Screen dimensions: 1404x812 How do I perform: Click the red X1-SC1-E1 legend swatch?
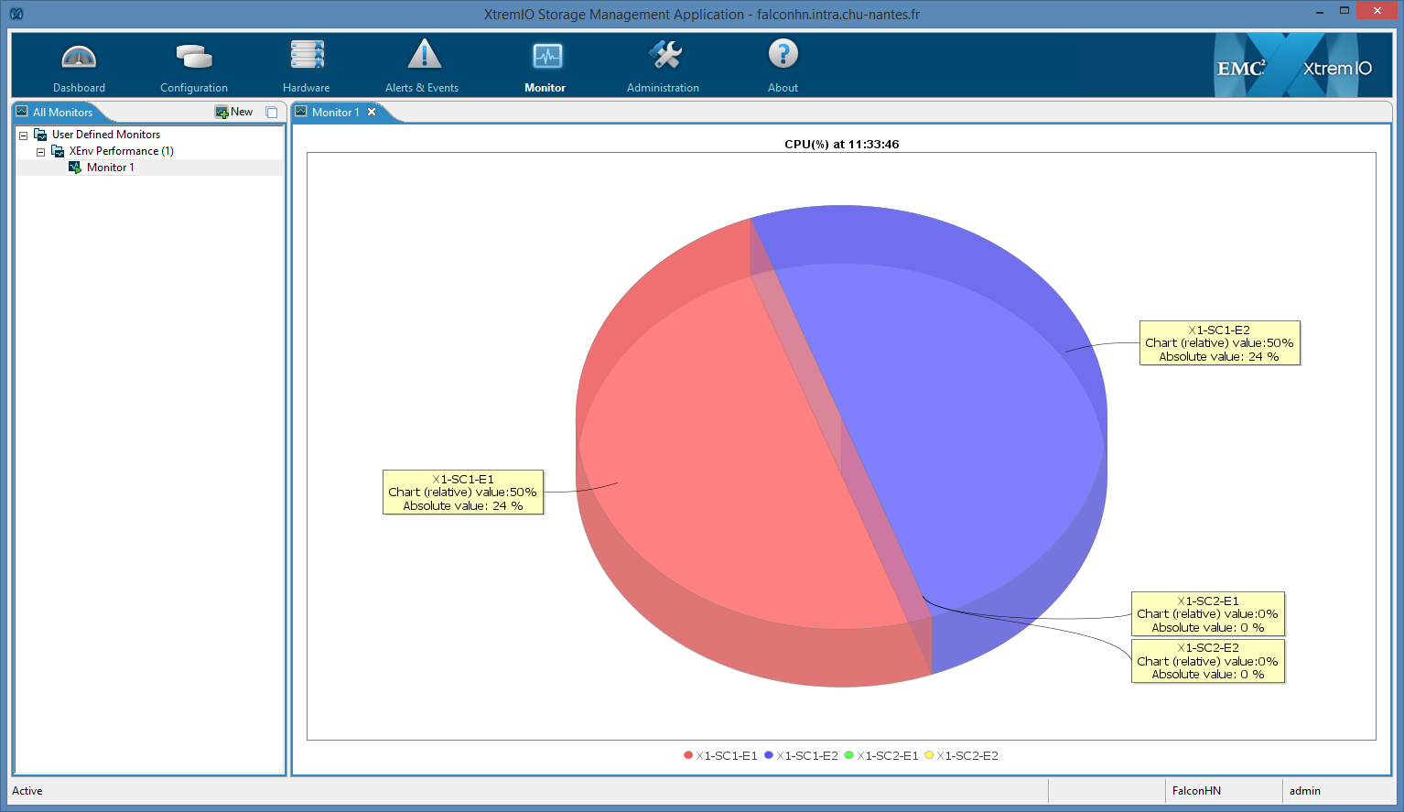[x=688, y=755]
